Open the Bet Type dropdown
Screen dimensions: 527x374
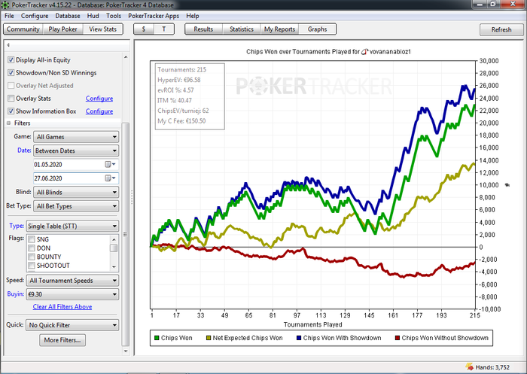pyautogui.click(x=76, y=206)
